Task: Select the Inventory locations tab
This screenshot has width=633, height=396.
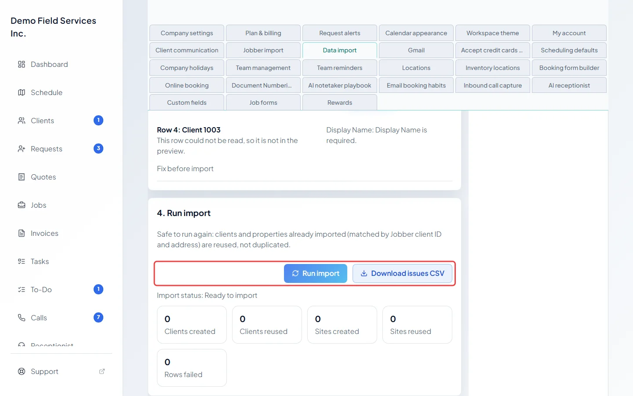Action: 493,68
